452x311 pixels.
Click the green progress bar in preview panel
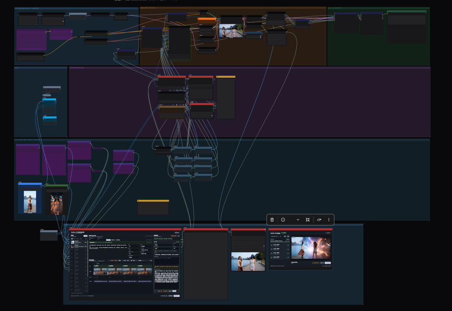[x=280, y=242]
